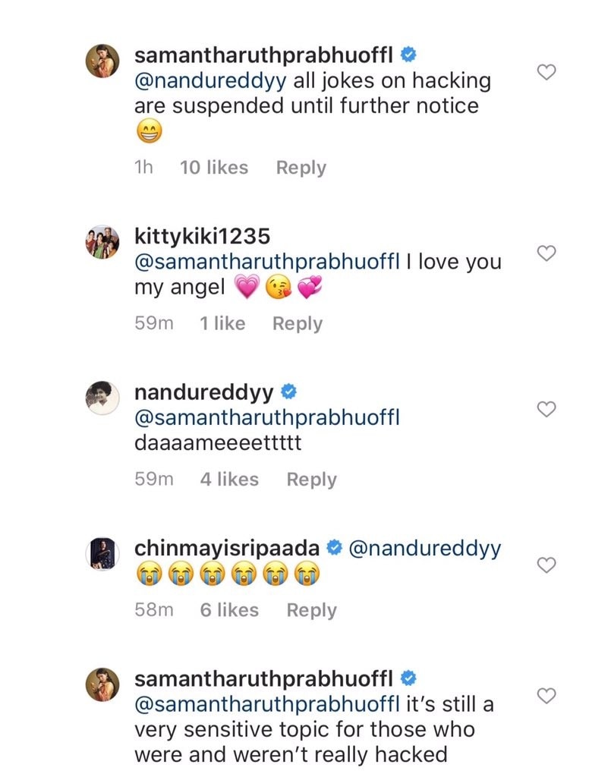Image resolution: width=589 pixels, height=777 pixels.
Task: Open nandureddyy's profile picture
Action: pyautogui.click(x=102, y=398)
